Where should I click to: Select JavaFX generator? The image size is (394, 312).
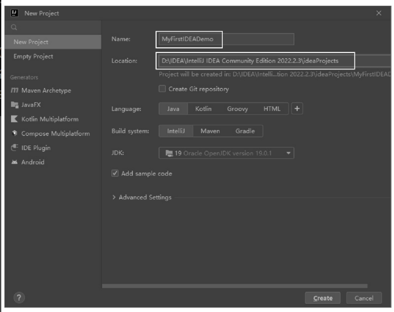click(53, 105)
